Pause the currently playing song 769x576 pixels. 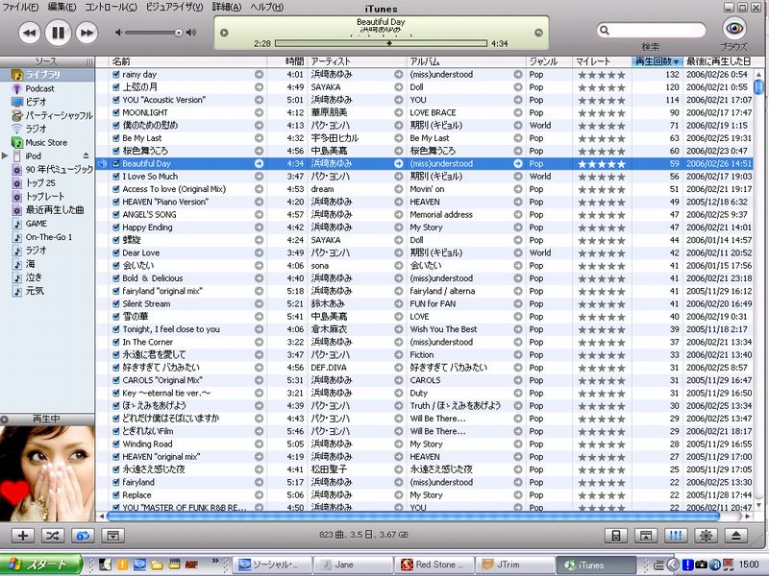(x=58, y=34)
